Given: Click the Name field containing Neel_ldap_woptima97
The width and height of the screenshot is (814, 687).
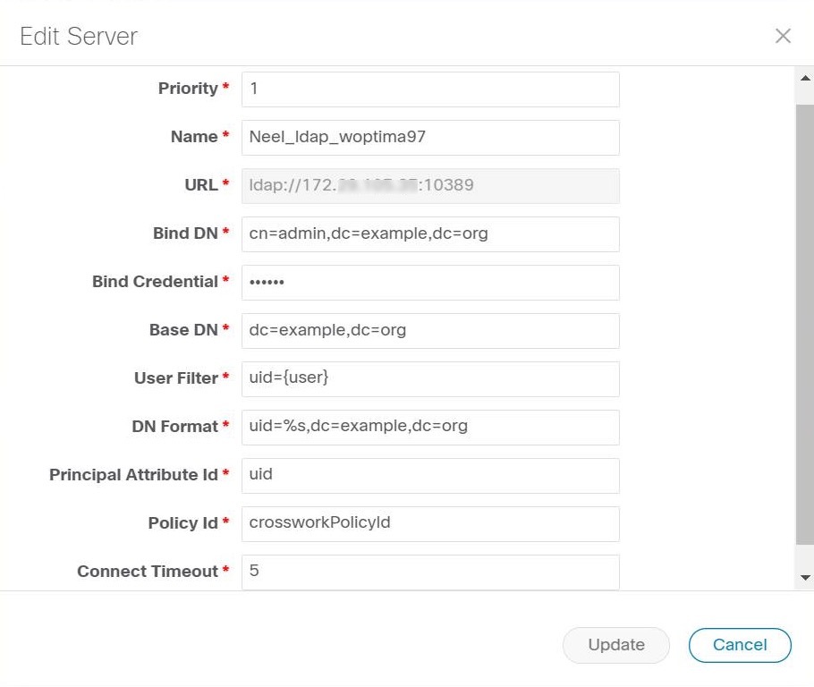Looking at the screenshot, I should coord(429,138).
